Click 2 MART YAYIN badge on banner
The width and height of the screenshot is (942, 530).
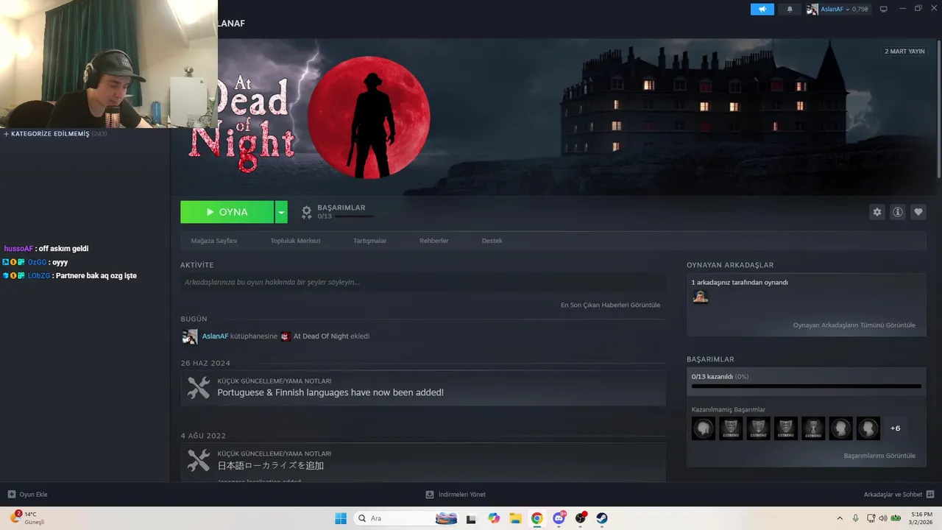[904, 52]
